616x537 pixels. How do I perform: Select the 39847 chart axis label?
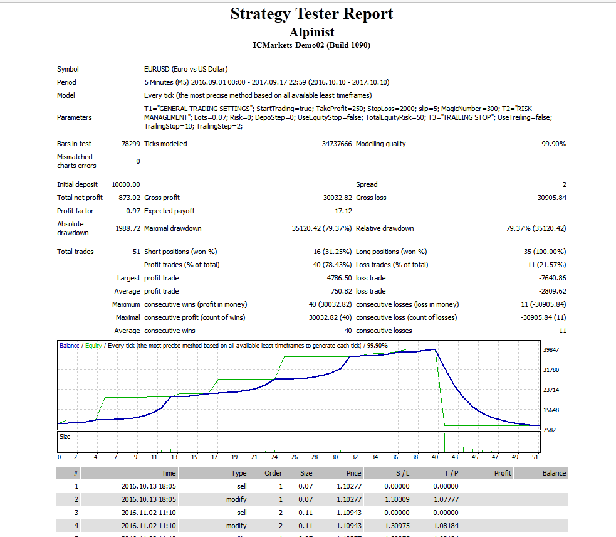coord(551,349)
